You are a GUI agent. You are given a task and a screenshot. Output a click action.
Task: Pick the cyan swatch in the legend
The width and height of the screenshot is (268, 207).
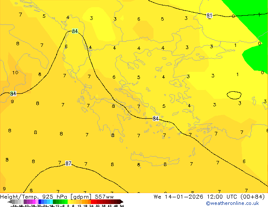pos(51,202)
